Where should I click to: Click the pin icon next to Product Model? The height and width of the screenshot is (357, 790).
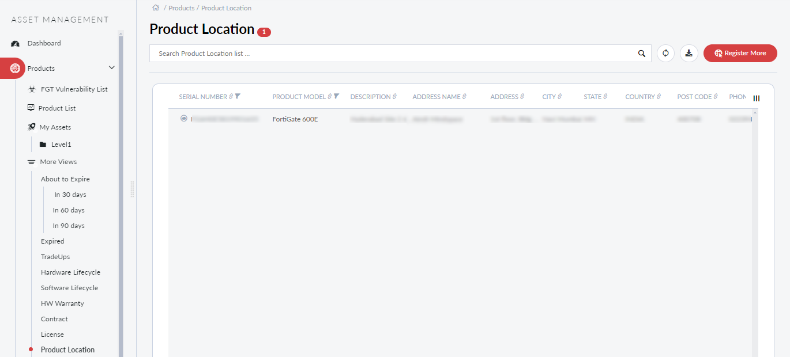coord(330,97)
